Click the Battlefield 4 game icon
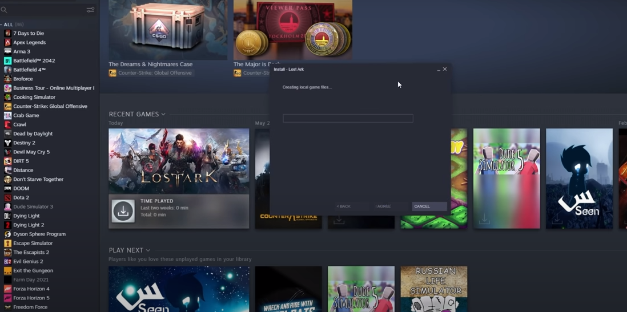 (x=7, y=70)
